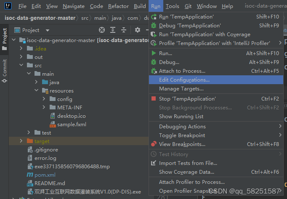Click 'isoc-data-generator-master' breadcrumb

pyautogui.click(x=40, y=18)
